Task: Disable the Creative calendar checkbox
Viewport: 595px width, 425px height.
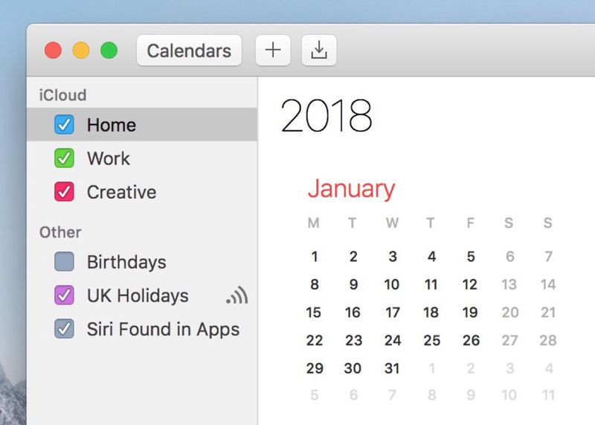Action: pyautogui.click(x=64, y=191)
